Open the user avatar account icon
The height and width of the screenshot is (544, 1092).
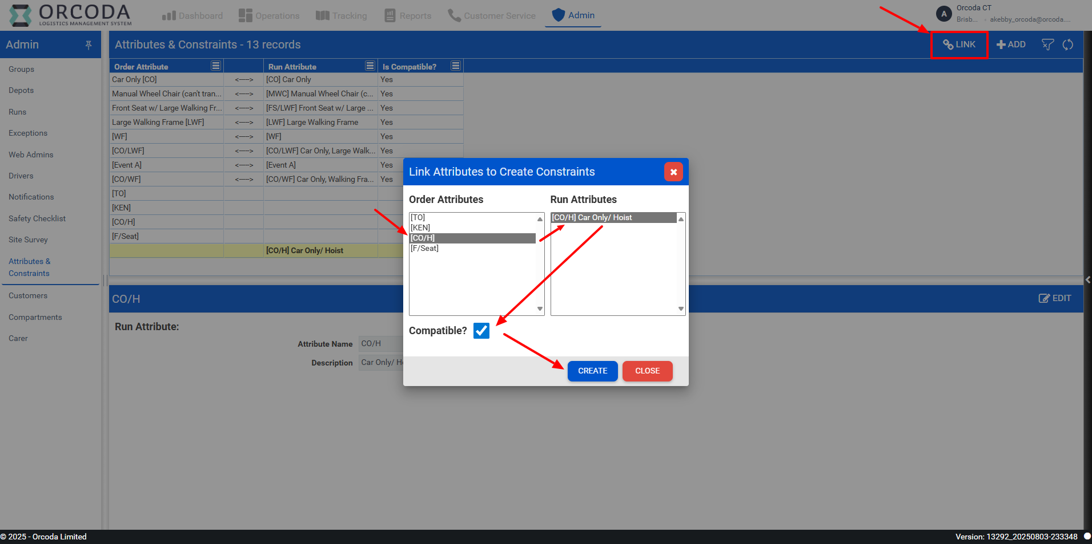tap(944, 14)
